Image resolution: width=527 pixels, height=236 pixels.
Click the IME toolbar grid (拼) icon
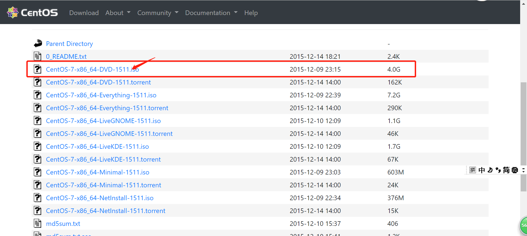click(x=472, y=170)
